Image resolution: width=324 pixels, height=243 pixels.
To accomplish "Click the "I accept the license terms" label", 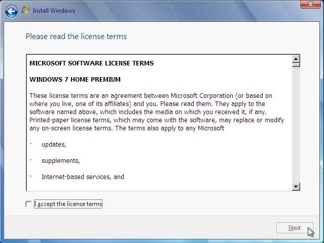I will [x=68, y=204].
